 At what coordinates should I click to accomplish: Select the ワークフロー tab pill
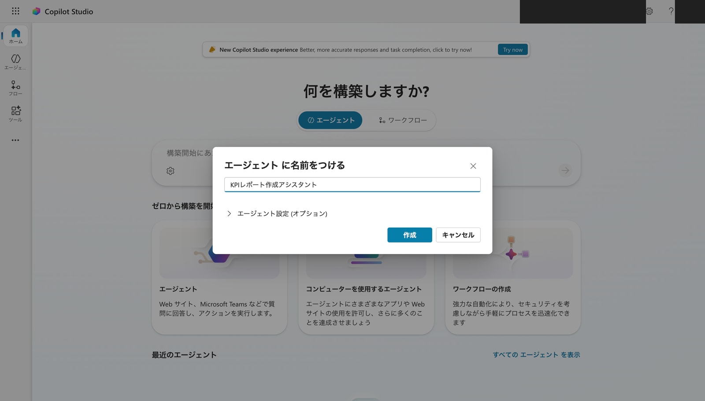pos(403,120)
